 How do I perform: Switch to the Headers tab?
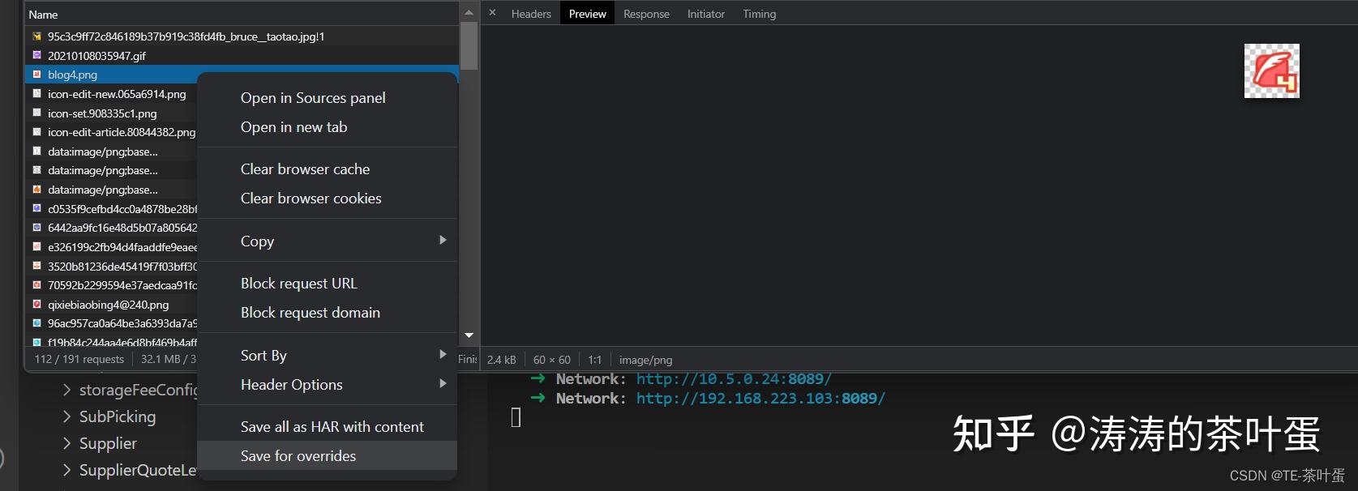pyautogui.click(x=531, y=14)
